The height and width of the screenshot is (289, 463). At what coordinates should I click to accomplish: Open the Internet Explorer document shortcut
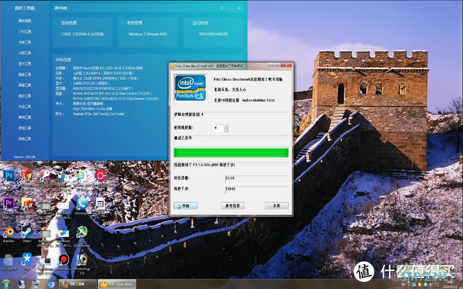click(x=82, y=176)
